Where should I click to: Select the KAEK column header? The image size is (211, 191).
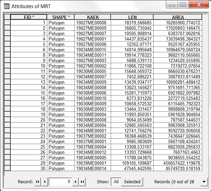point(93,17)
